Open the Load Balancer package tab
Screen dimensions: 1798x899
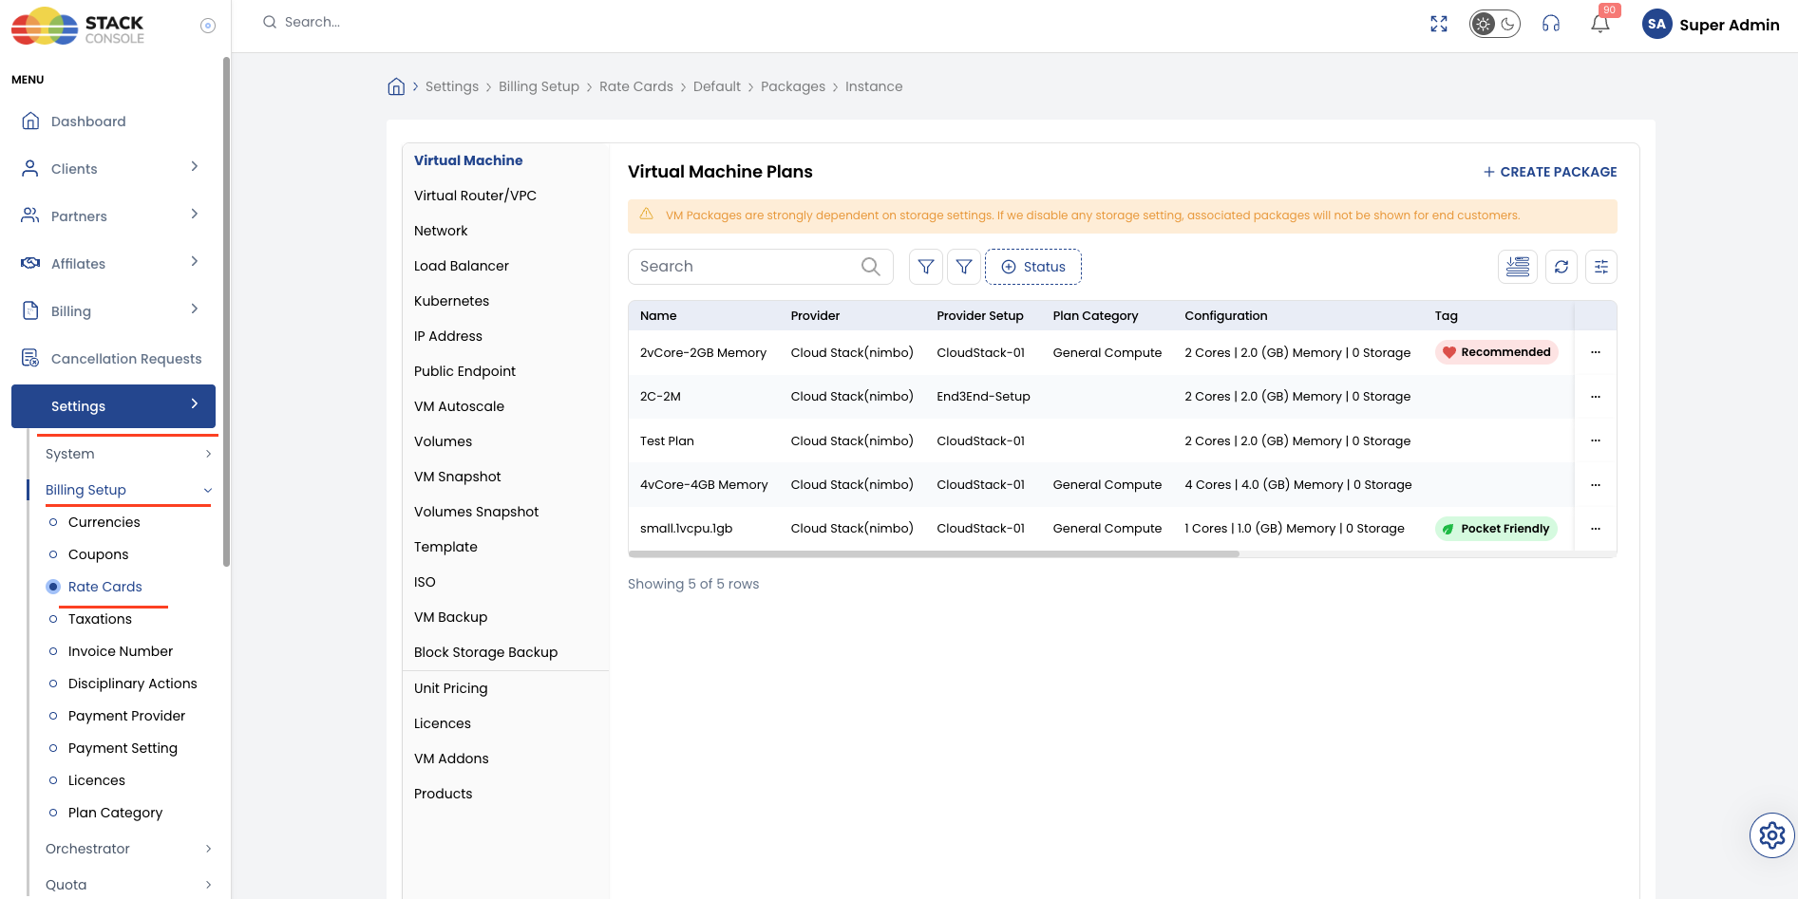coord(462,266)
